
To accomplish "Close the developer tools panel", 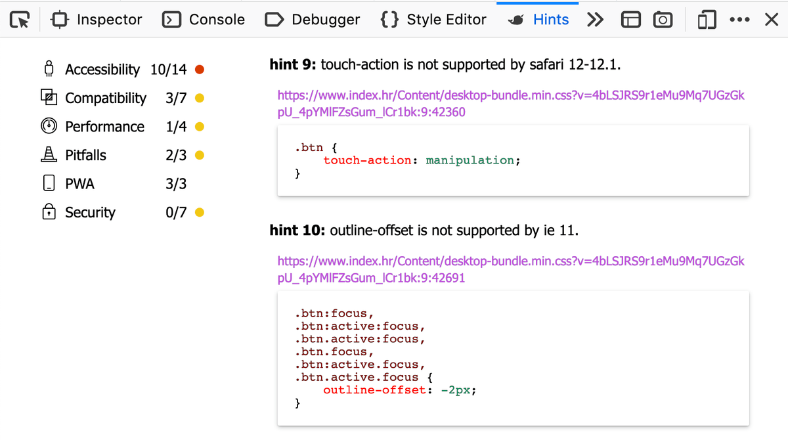I will coord(772,20).
